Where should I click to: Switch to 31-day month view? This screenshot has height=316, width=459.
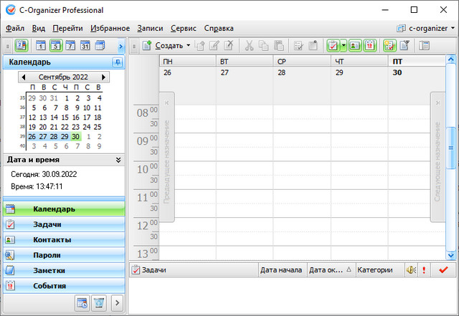85,46
